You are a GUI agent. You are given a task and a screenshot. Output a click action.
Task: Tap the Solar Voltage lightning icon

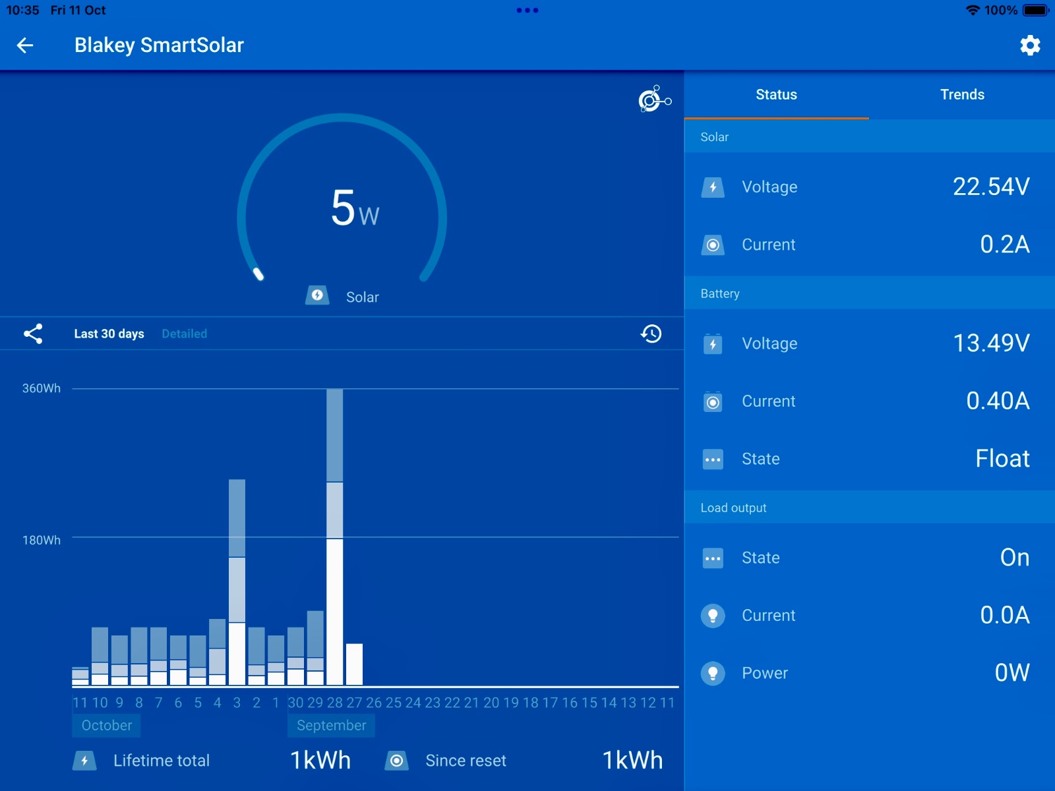click(x=713, y=187)
